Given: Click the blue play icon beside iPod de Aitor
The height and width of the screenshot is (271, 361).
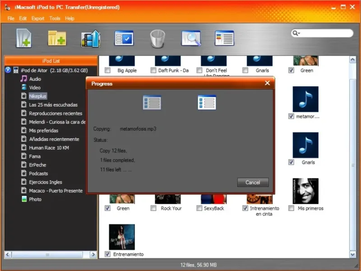Looking at the screenshot, I should tap(8, 70).
